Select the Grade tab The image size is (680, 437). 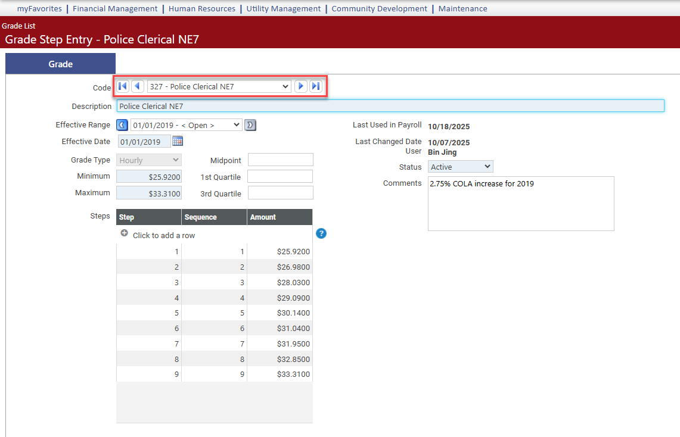coord(60,64)
